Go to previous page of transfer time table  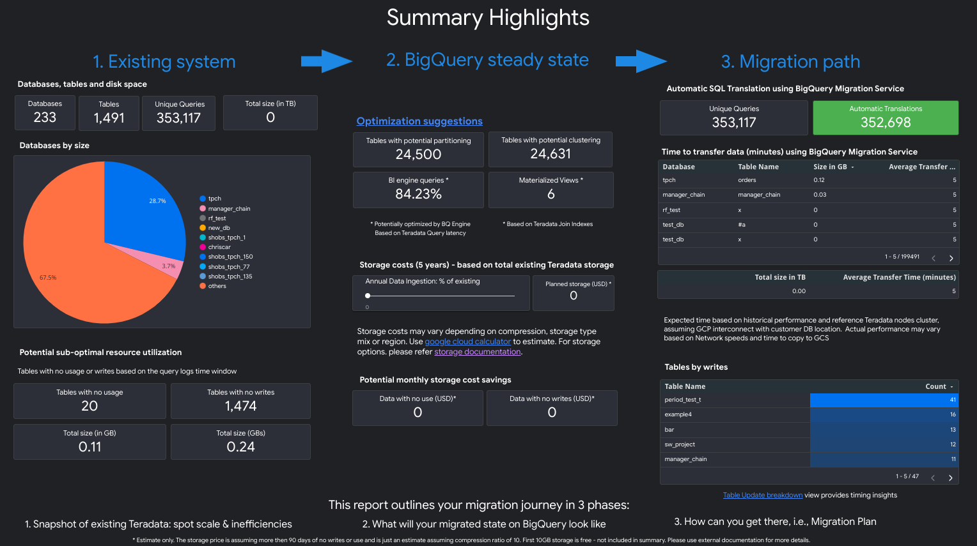(934, 258)
